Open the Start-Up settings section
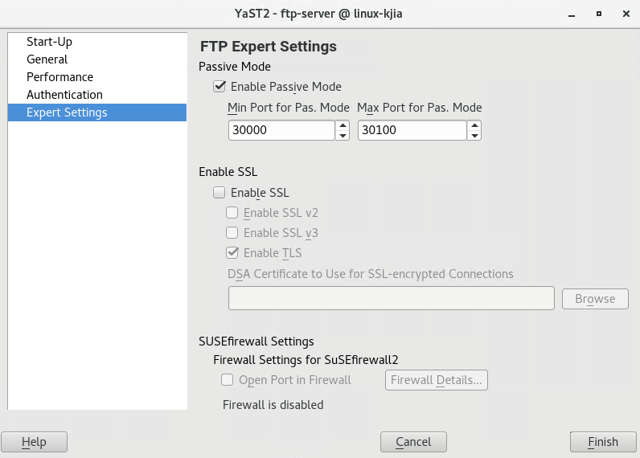The image size is (640, 458). [49, 42]
